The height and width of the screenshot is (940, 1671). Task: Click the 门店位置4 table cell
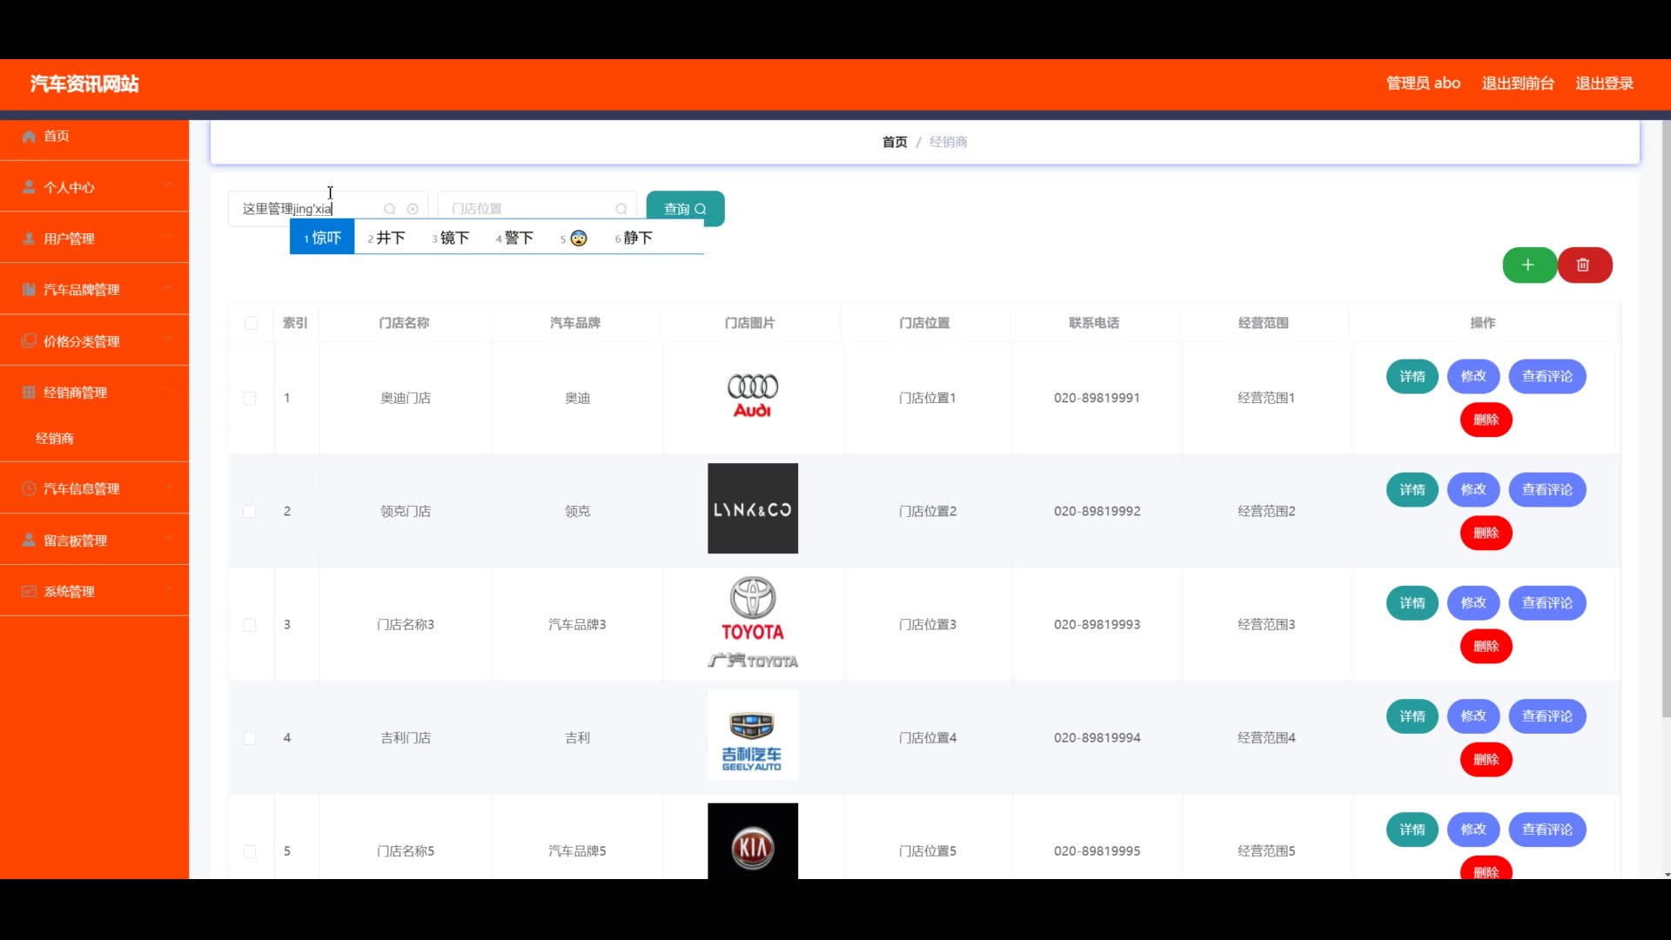pyautogui.click(x=927, y=737)
